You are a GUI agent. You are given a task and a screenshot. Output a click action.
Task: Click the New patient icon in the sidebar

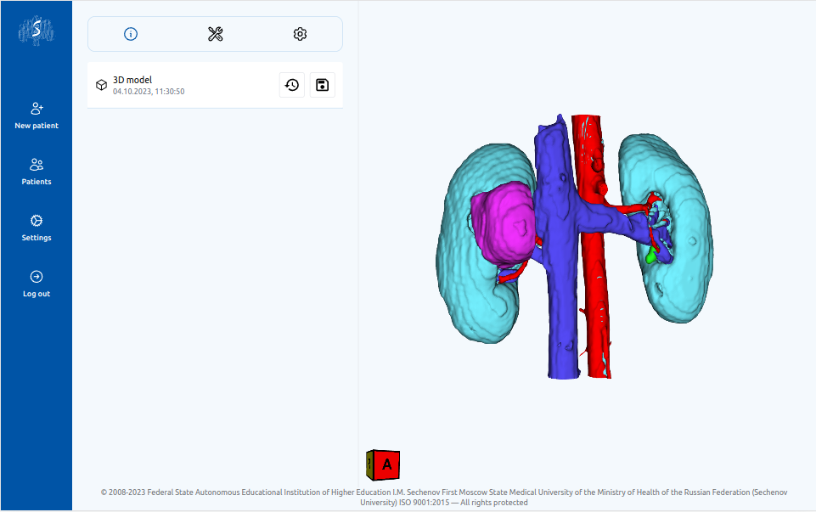coord(37,109)
